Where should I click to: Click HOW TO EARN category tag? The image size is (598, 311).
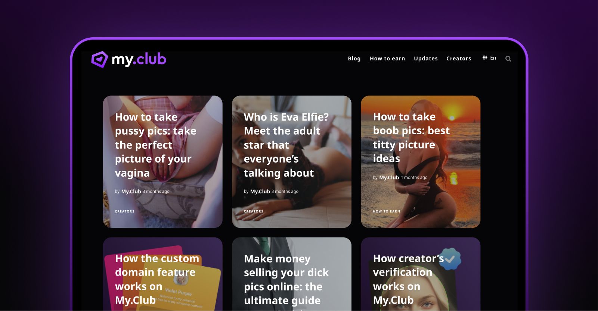(386, 211)
